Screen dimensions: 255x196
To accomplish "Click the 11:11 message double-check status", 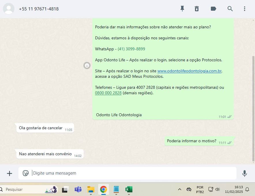I will 229,143.
